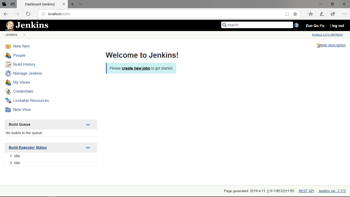Expand the Jenkins breadcrumb arrow
Viewport: 350px width, 197px height.
(x=24, y=35)
